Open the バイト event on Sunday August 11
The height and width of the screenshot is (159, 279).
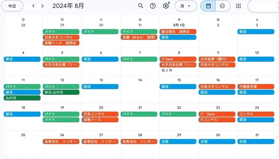tap(22, 86)
